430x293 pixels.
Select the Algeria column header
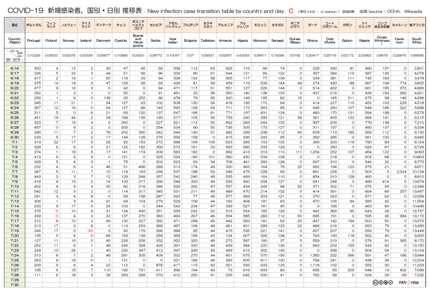click(243, 40)
